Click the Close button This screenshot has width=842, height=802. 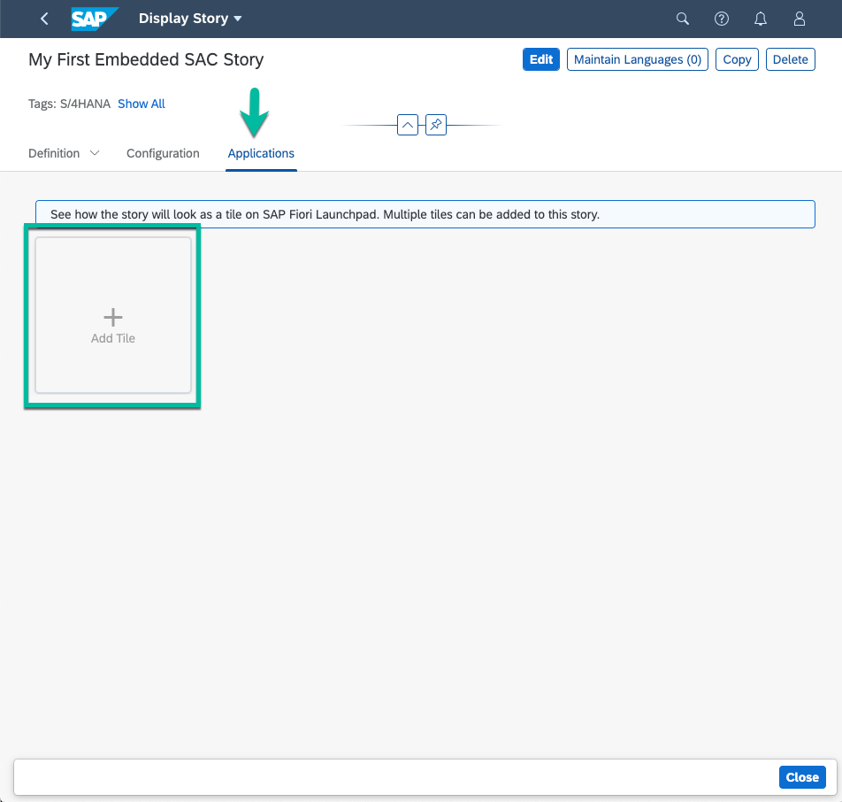pyautogui.click(x=801, y=777)
